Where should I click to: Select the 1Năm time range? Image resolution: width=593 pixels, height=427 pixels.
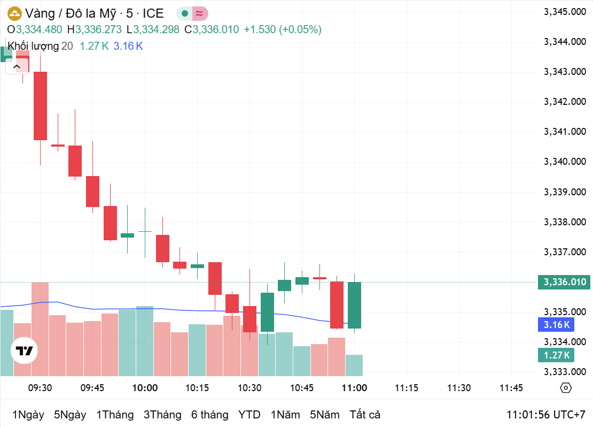click(285, 415)
